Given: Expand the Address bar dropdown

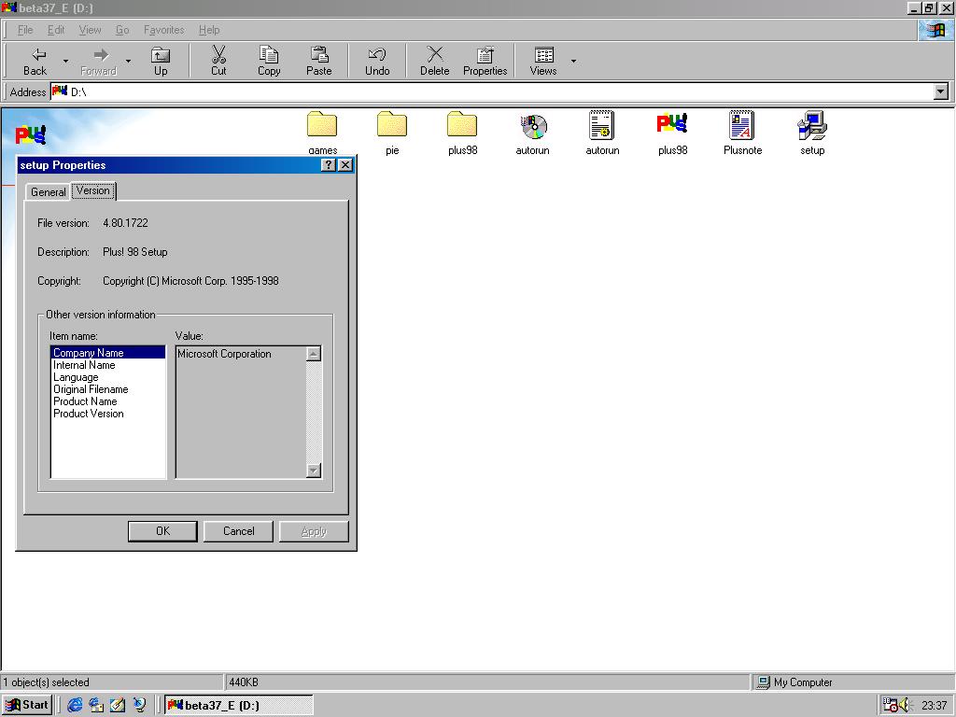Looking at the screenshot, I should pos(941,92).
